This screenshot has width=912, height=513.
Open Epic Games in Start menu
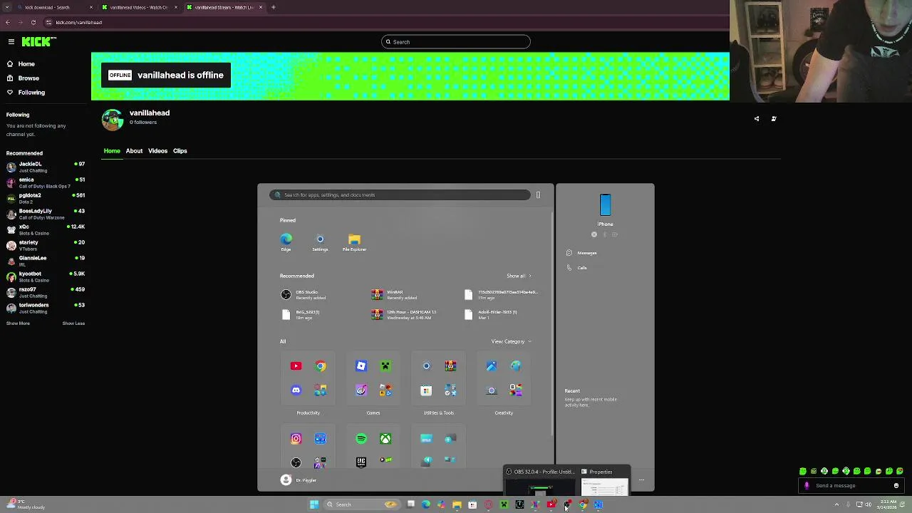361,462
